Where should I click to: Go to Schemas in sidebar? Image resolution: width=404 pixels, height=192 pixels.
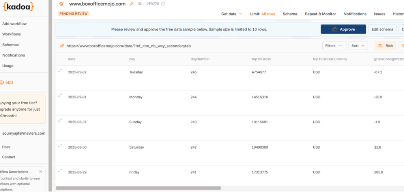click(10, 45)
